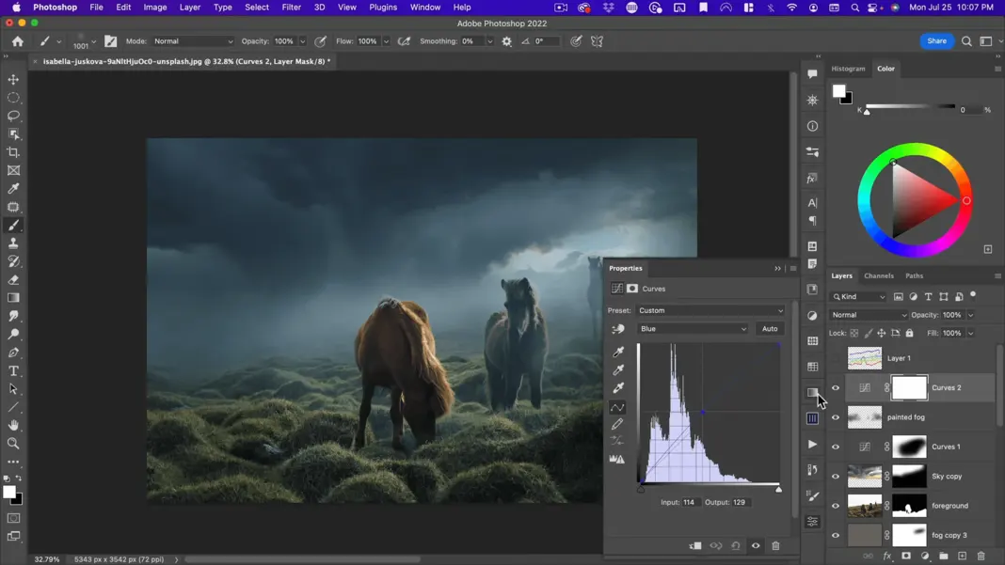Select the Horizontal Type tool
The image size is (1005, 565).
13,371
